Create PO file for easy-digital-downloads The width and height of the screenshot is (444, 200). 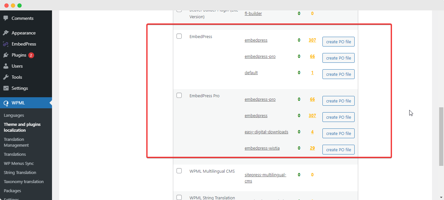(338, 133)
